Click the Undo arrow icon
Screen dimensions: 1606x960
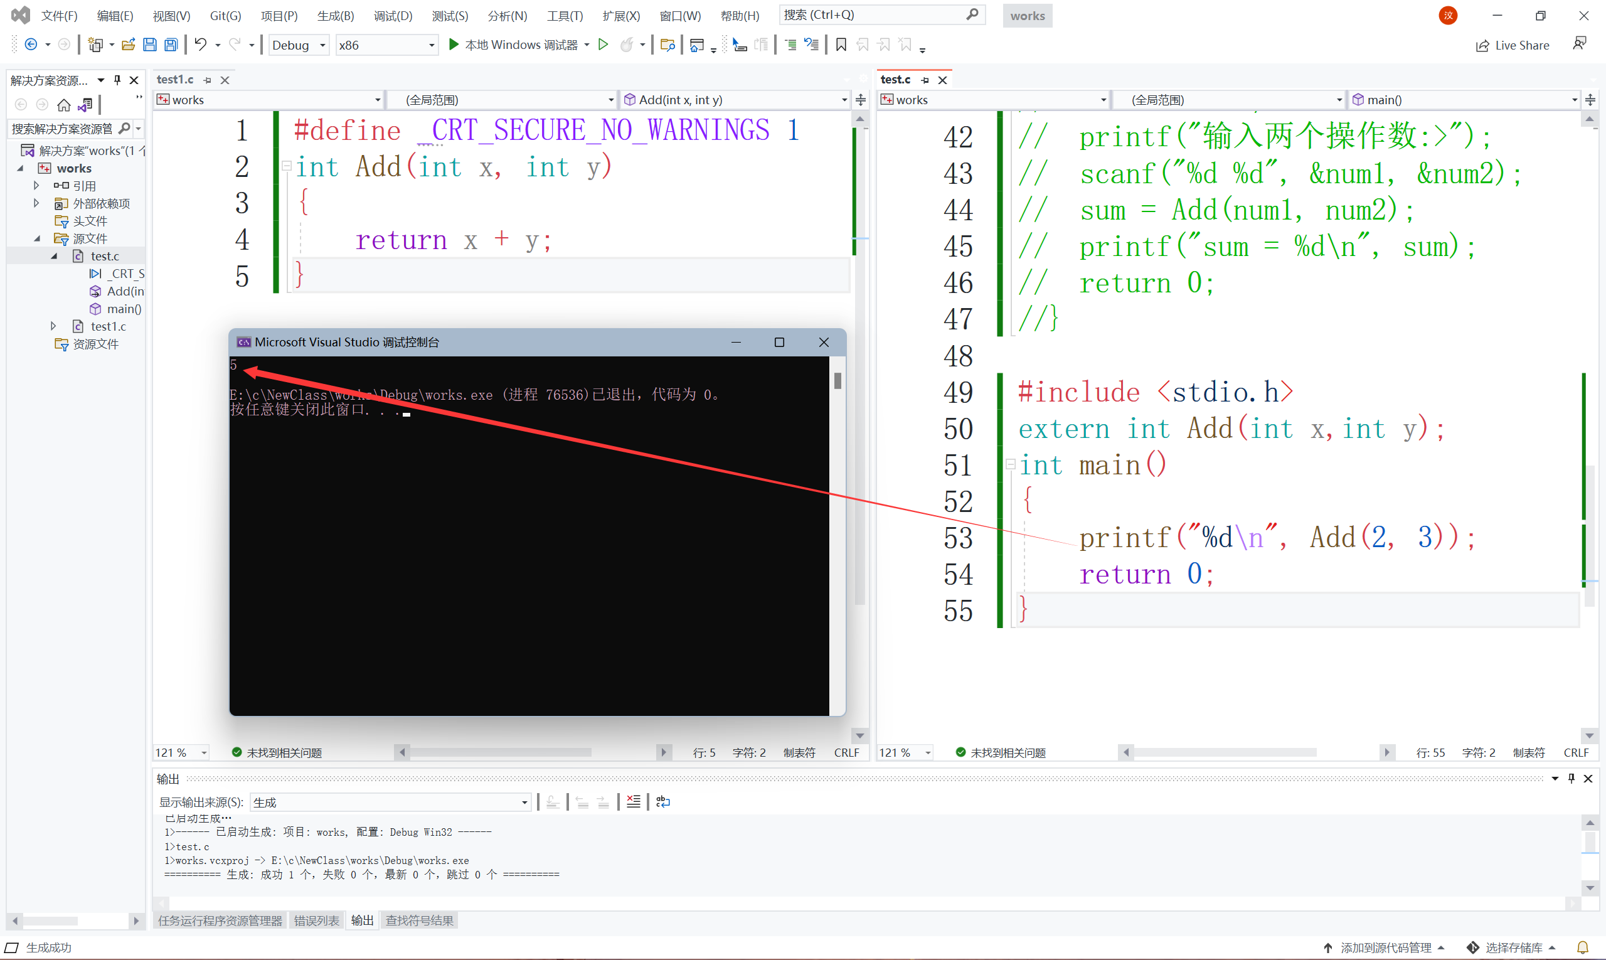(x=201, y=45)
